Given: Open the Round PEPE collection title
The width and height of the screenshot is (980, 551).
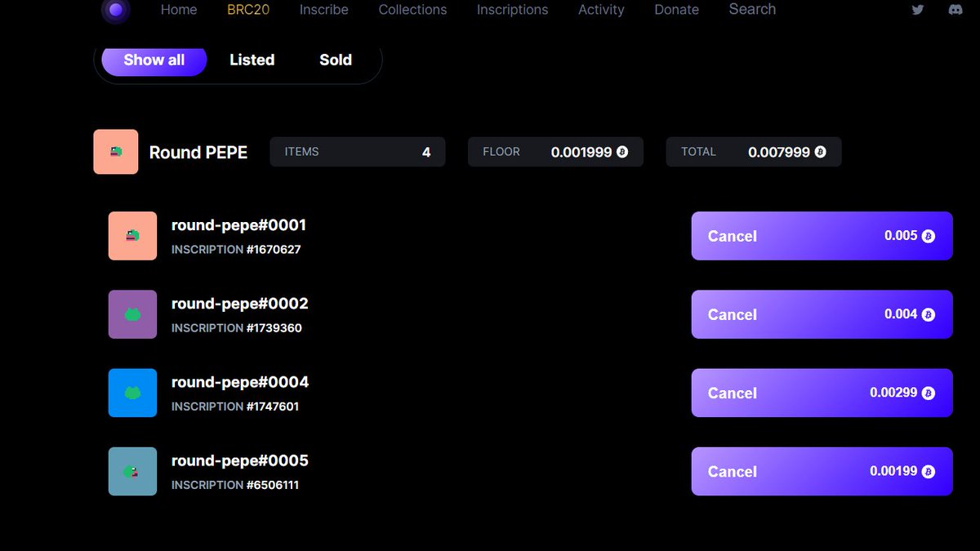Looking at the screenshot, I should pyautogui.click(x=198, y=152).
